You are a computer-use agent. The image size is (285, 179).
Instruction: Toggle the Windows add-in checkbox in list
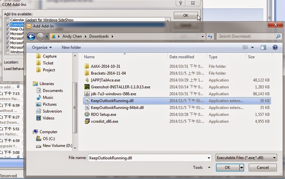pos(8,52)
